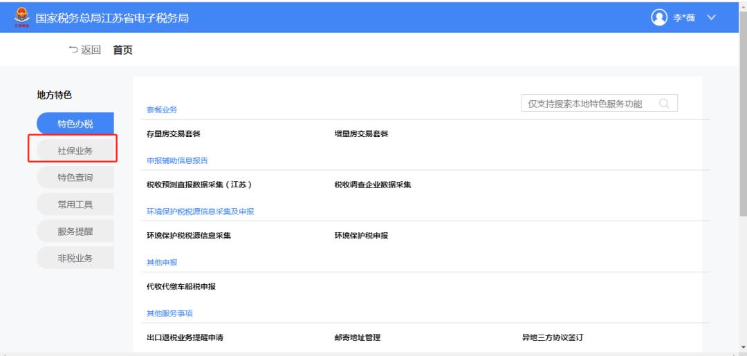
Task: Expand the user account dropdown chevron
Action: pyautogui.click(x=710, y=17)
